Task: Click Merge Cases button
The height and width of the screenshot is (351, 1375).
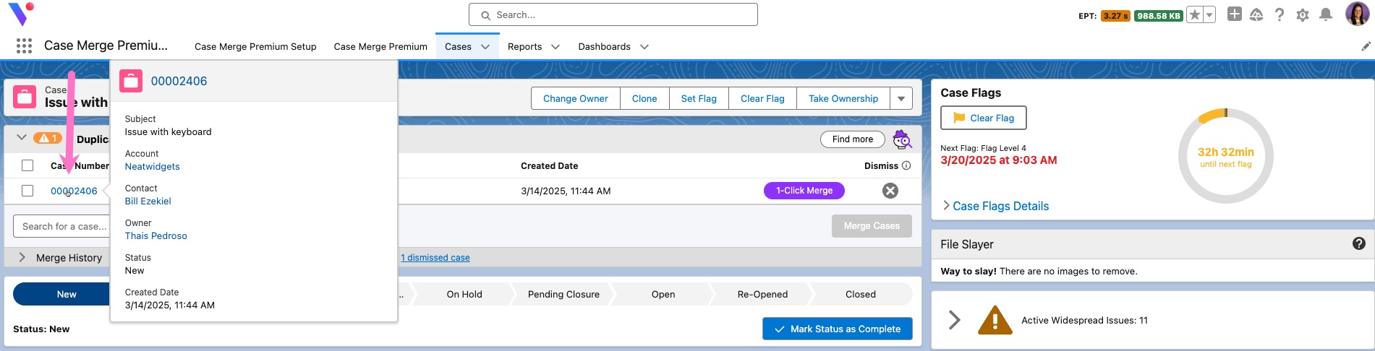Action: point(872,226)
